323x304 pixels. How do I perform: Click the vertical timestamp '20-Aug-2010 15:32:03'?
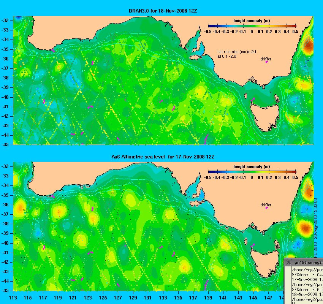tap(315, 218)
